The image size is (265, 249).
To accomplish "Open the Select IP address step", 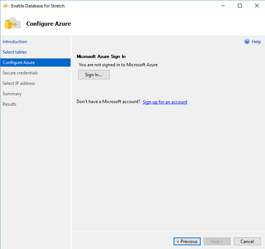I will click(19, 83).
